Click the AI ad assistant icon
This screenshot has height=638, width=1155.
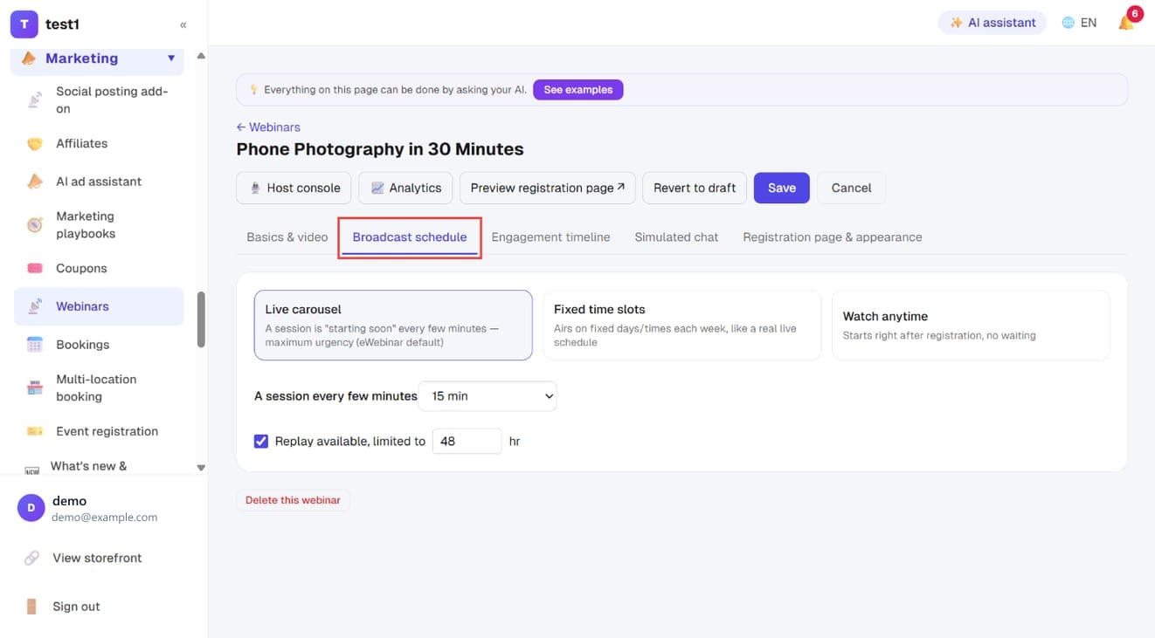(x=35, y=182)
